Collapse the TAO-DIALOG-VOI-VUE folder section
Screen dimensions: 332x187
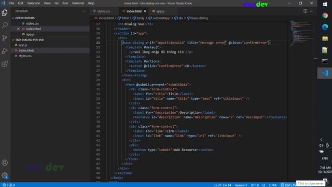tap(27, 40)
